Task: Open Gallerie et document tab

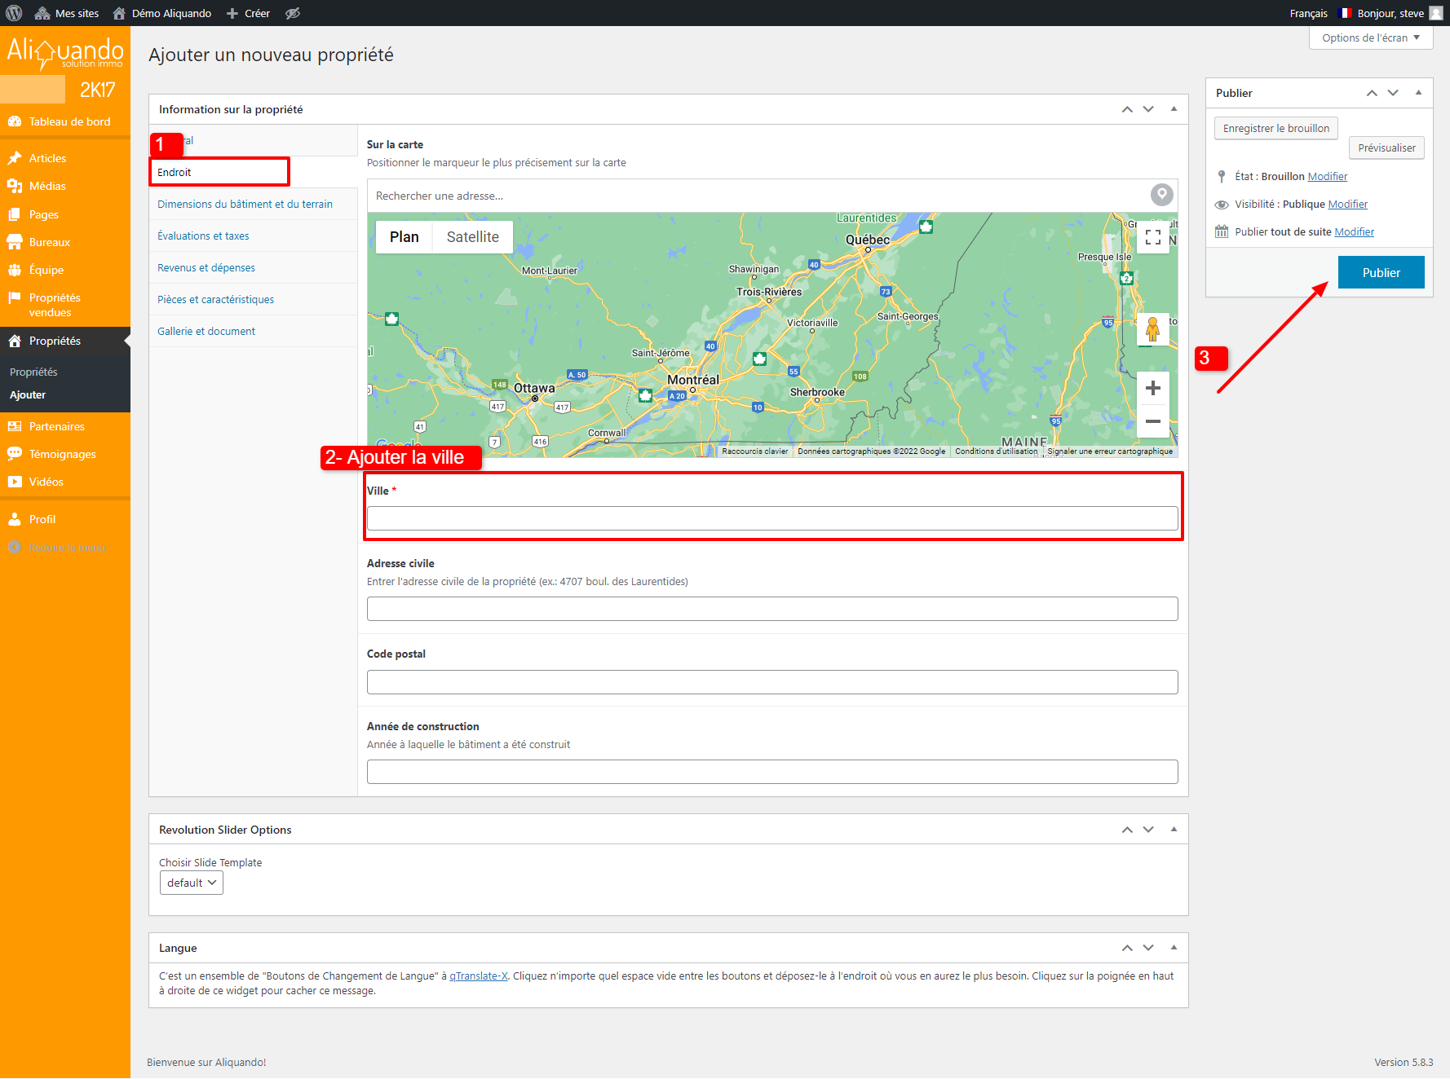Action: coord(253,331)
